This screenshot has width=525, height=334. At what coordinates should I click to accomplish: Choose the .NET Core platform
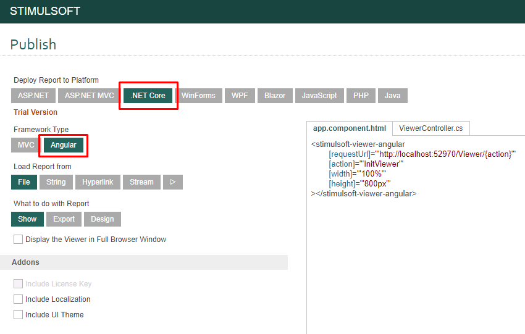(x=148, y=96)
